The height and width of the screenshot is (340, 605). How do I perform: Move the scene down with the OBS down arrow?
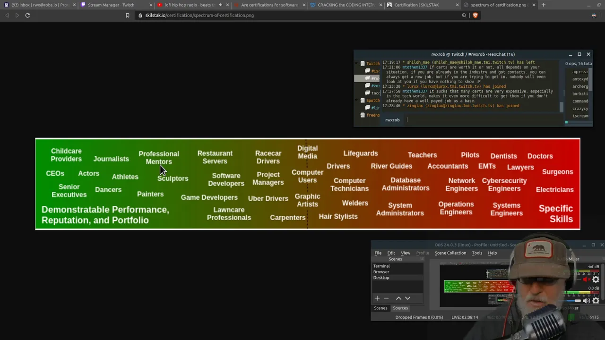tap(407, 298)
